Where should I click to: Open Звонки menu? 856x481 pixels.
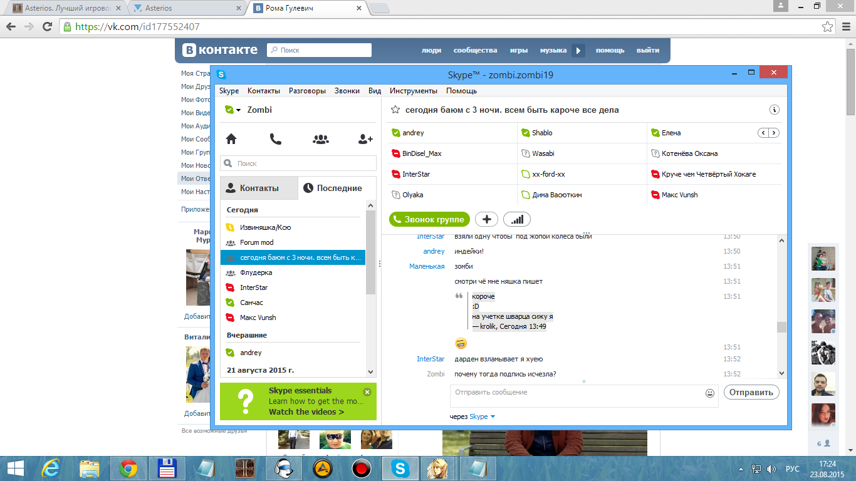[x=347, y=91]
